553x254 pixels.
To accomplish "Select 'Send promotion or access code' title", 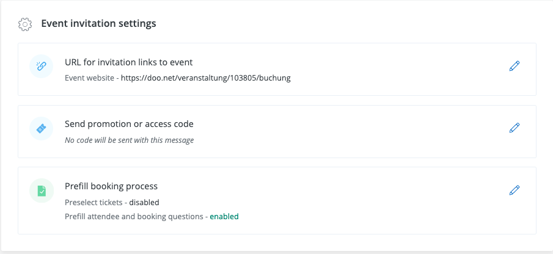I will click(129, 124).
